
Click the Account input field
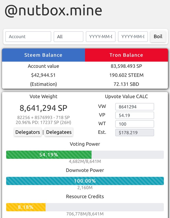[28, 37]
